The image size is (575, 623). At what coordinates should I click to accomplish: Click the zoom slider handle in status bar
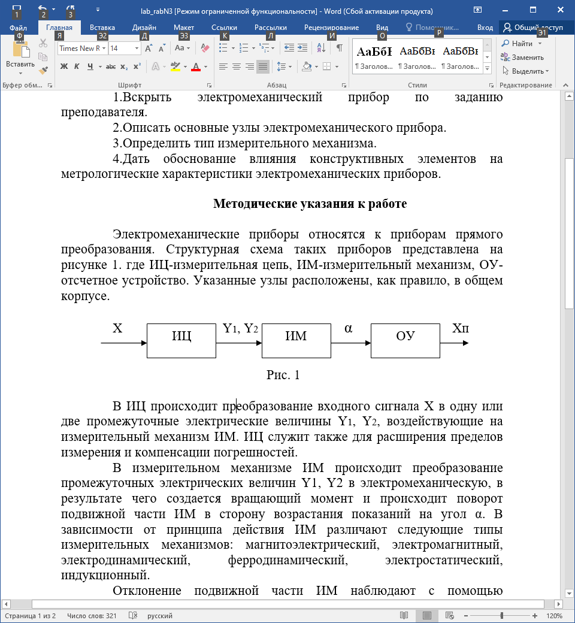[x=501, y=615]
